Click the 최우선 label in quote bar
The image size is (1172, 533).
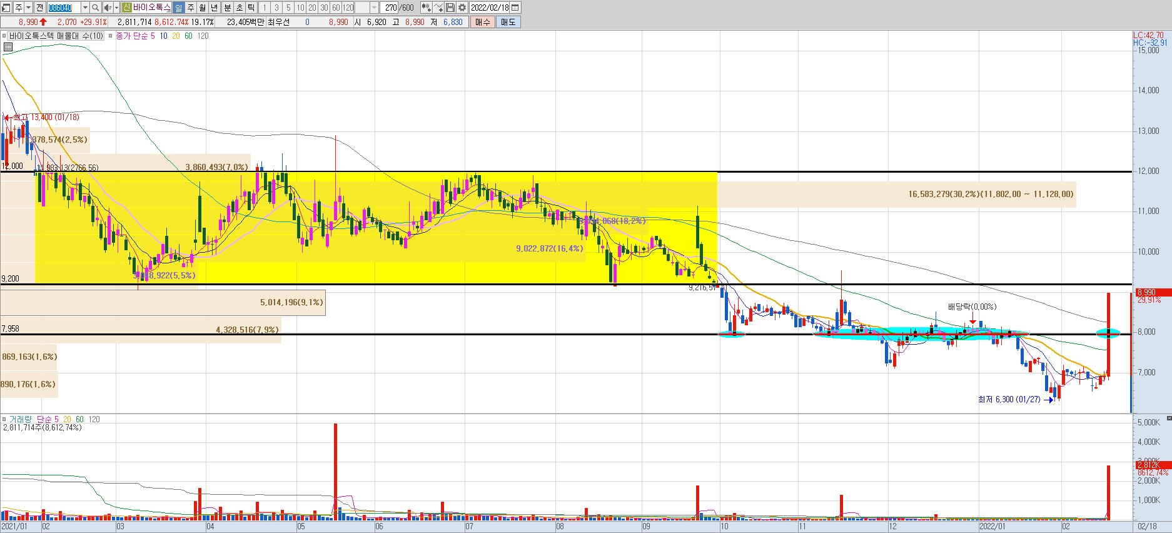278,22
